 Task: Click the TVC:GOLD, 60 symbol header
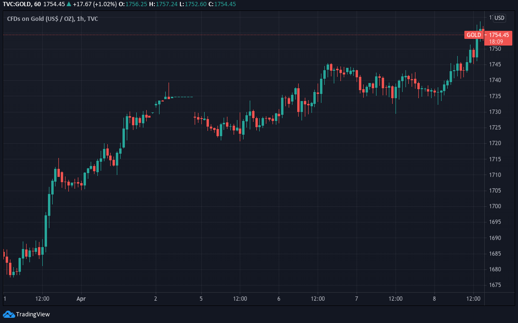click(x=22, y=4)
